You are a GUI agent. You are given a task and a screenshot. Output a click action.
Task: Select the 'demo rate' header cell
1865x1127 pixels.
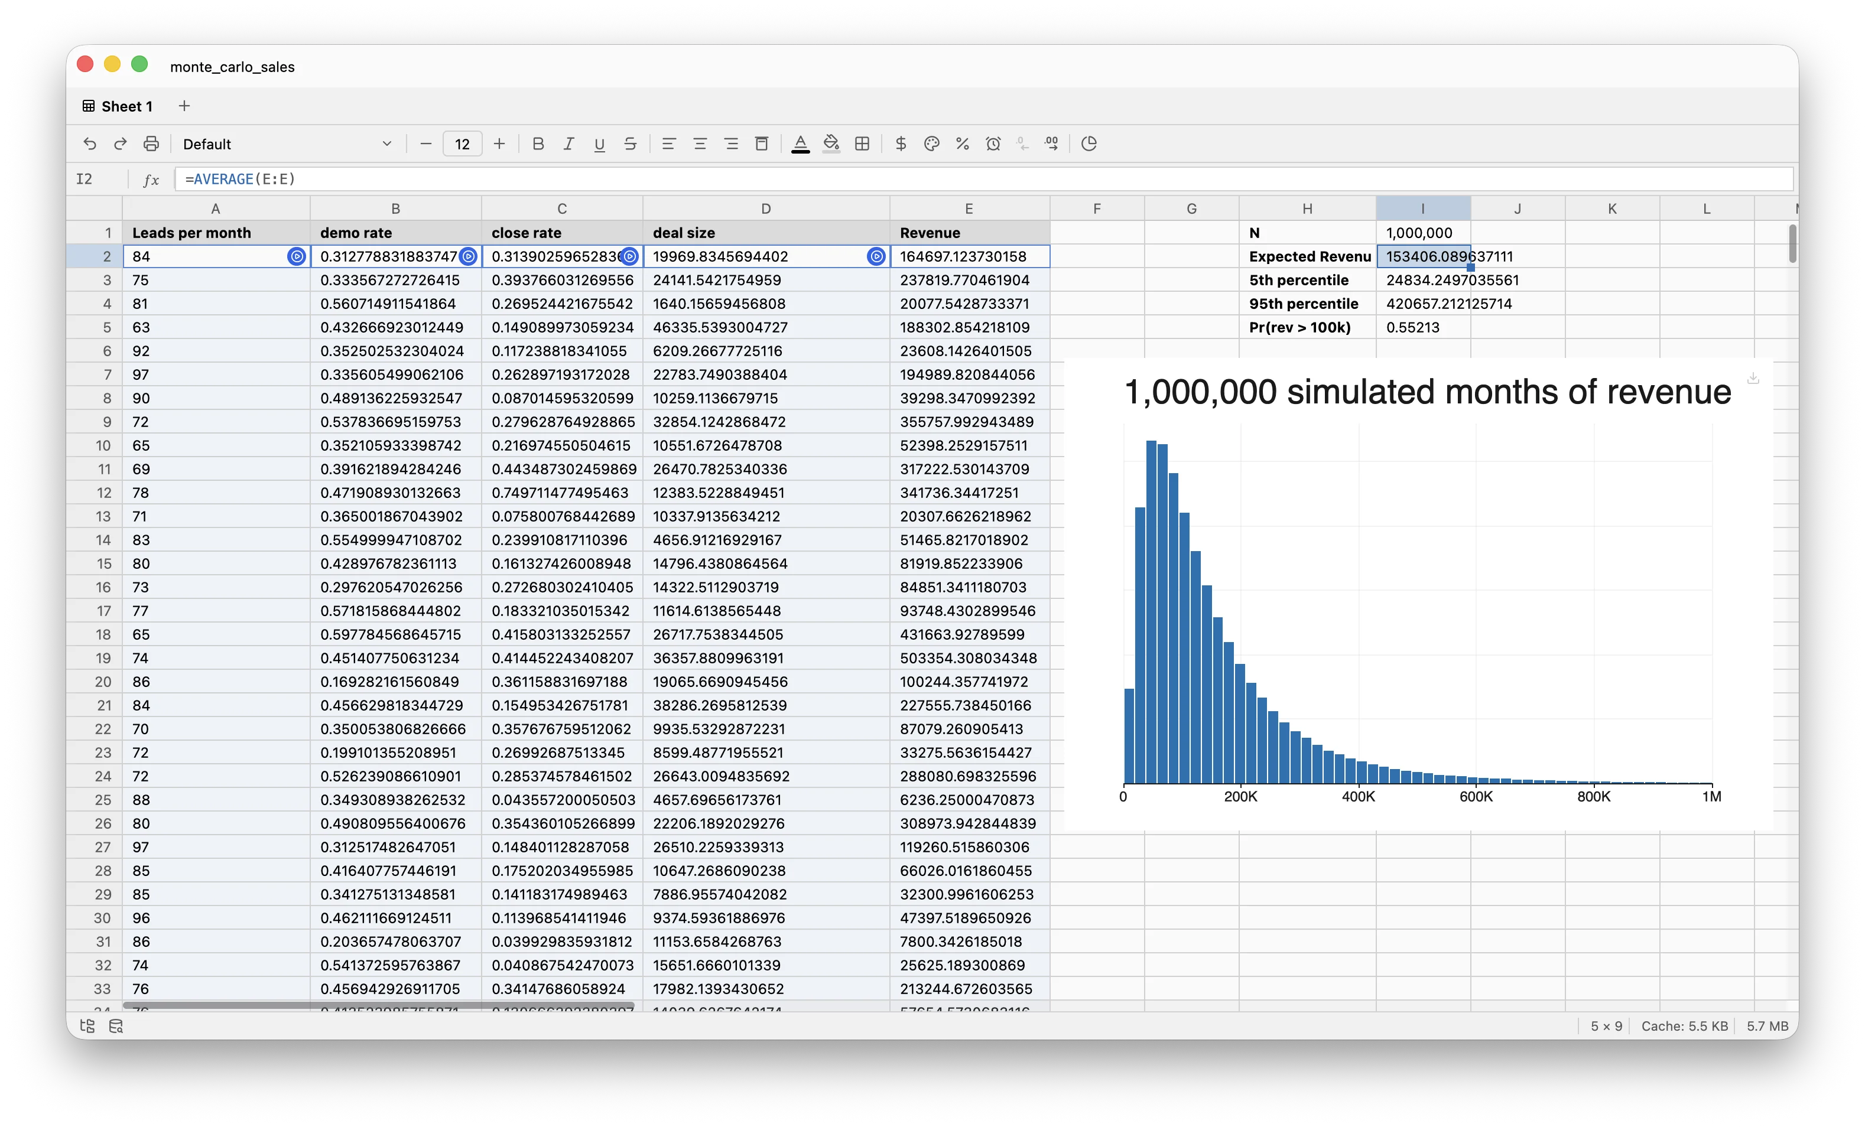point(395,233)
